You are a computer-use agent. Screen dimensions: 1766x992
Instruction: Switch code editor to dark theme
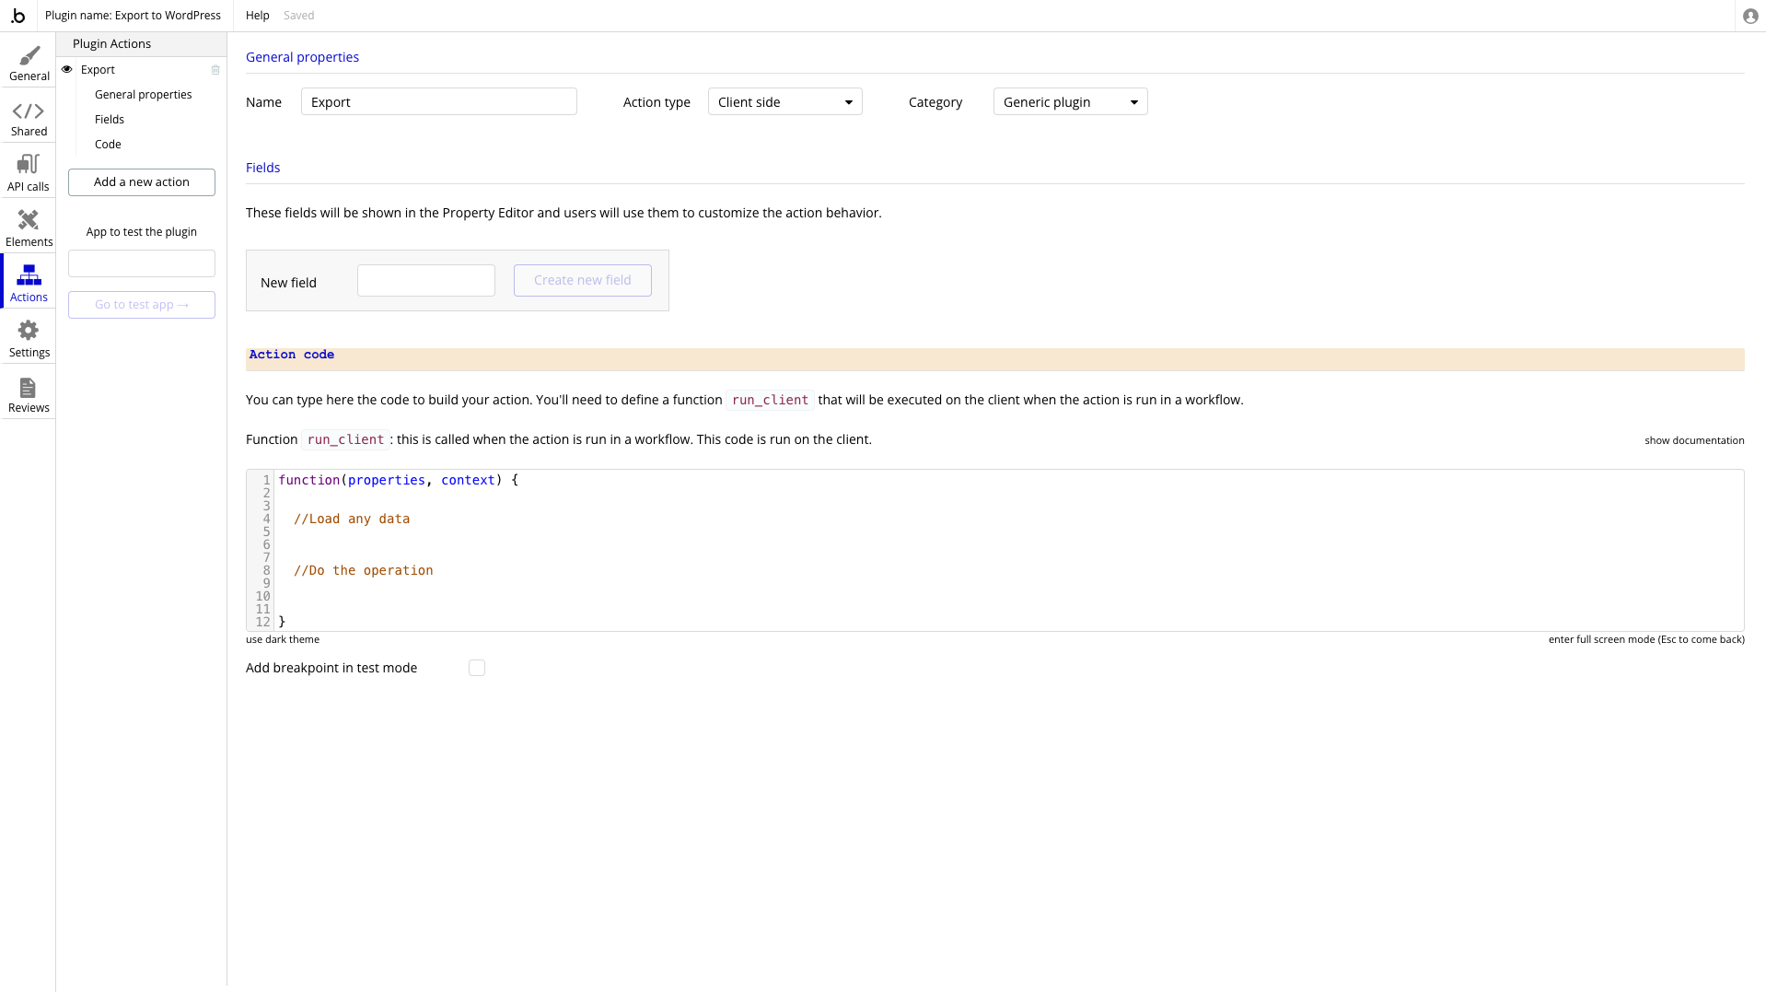coord(283,639)
